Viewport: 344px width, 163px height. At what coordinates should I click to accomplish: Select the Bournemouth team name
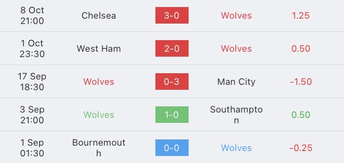[x=99, y=148]
